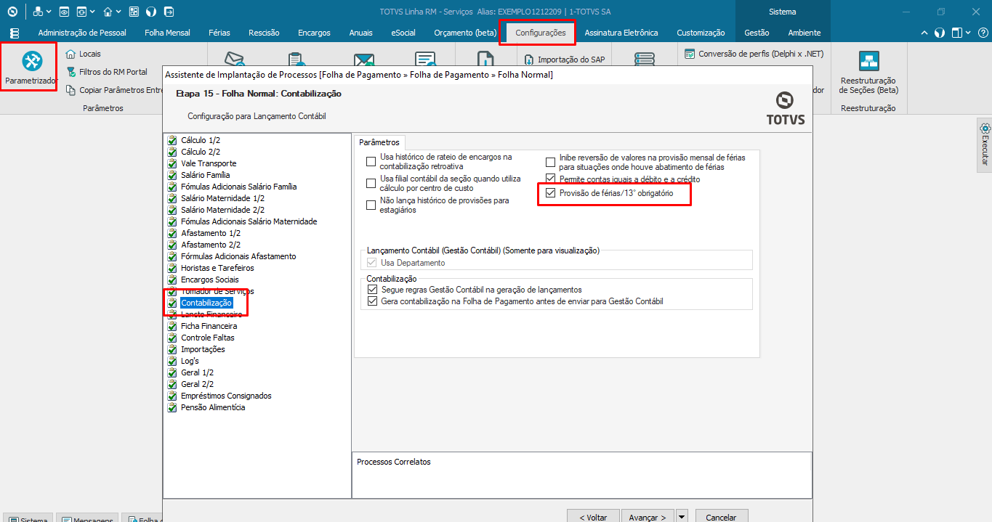Click the home icon in title bar
992x522 pixels.
point(108,12)
